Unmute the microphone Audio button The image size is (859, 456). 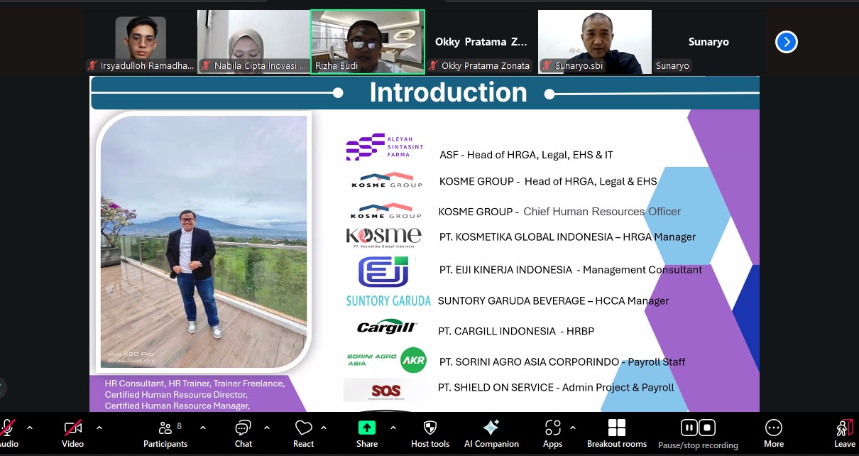click(8, 428)
